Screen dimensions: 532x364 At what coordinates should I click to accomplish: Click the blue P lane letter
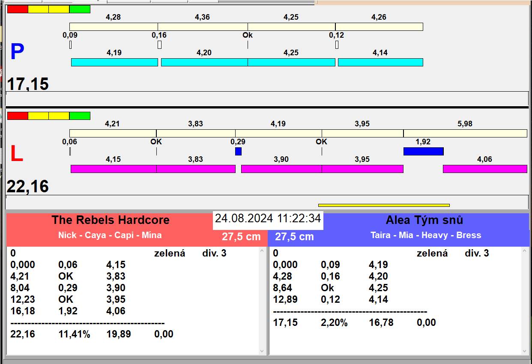(x=17, y=52)
